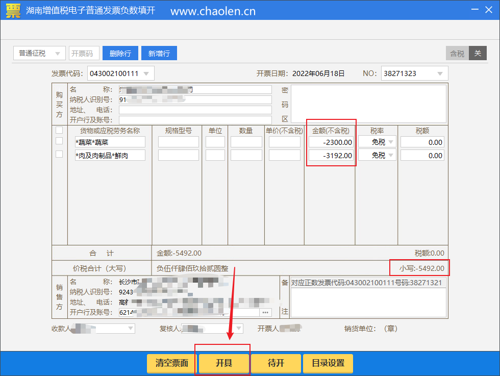Click the 货物或应税劳务名称 column header
500x376 pixels.
[x=110, y=131]
